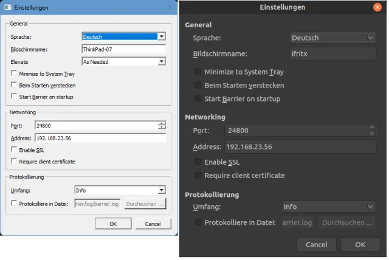Viewport: 389px width, 260px height.
Task: Click the app icon in the light window title bar
Action: click(x=8, y=7)
